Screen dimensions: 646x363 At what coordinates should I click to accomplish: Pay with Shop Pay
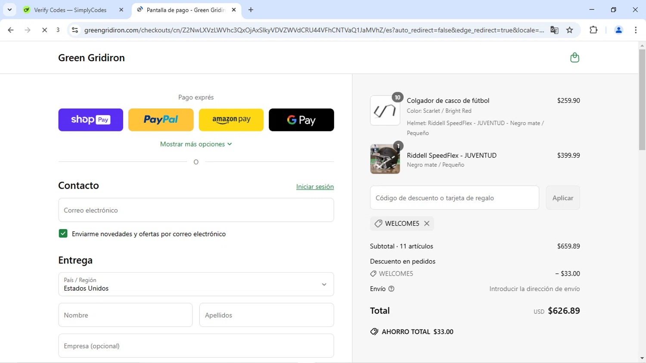click(90, 120)
